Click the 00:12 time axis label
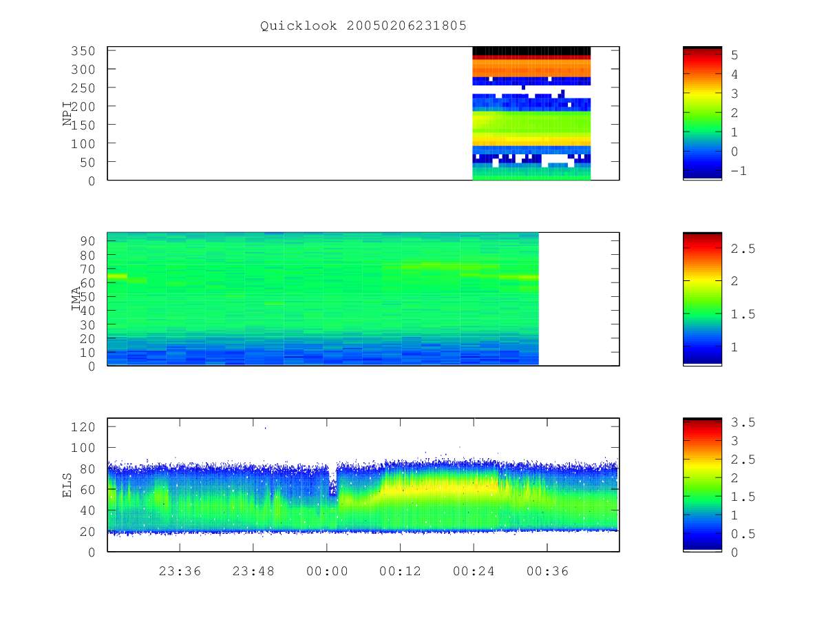This screenshot has height=620, width=826. point(401,571)
